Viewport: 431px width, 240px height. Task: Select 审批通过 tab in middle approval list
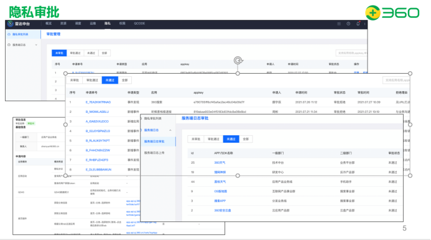pyautogui.click(x=92, y=80)
